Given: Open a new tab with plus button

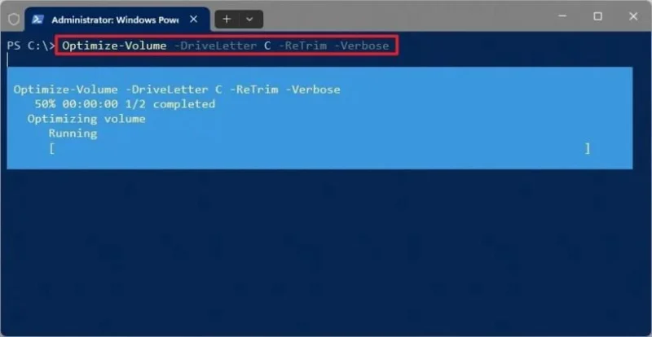Looking at the screenshot, I should [x=227, y=19].
